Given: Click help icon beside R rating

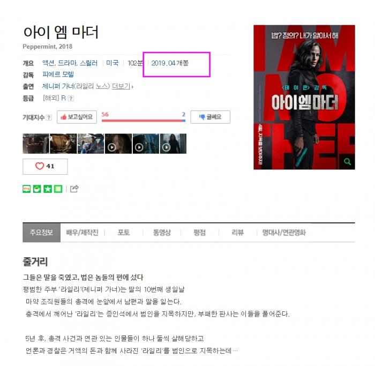Looking at the screenshot, I should coord(71,98).
